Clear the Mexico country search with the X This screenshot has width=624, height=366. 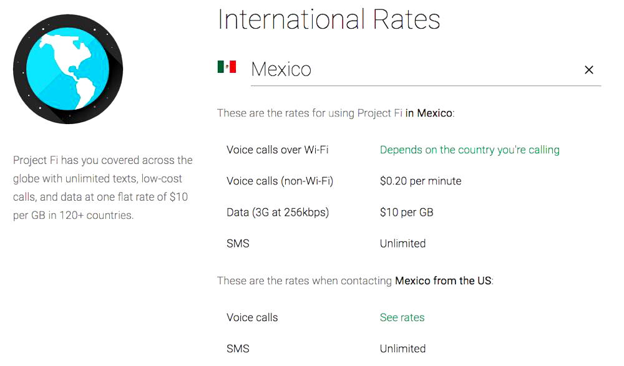(x=589, y=70)
